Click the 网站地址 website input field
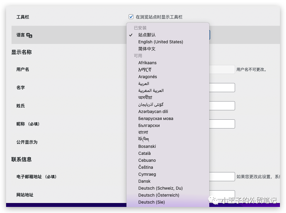 pos(222,195)
